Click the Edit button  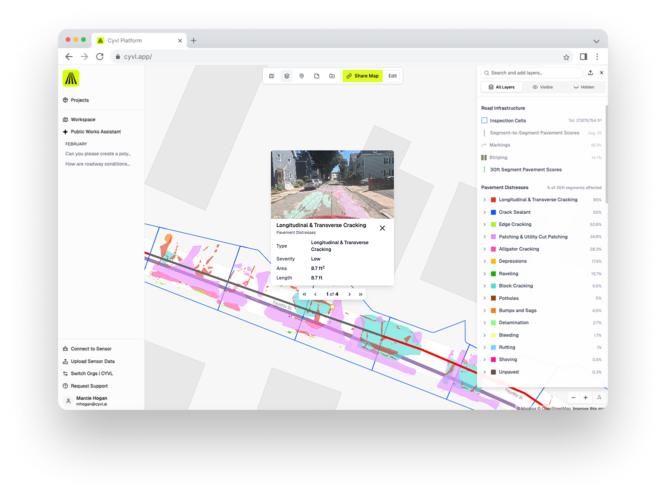(393, 76)
